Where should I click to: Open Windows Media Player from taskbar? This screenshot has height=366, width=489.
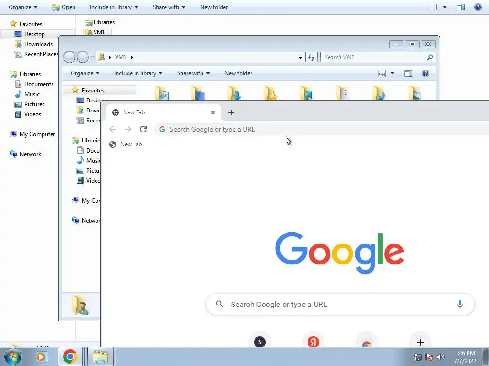[41, 356]
